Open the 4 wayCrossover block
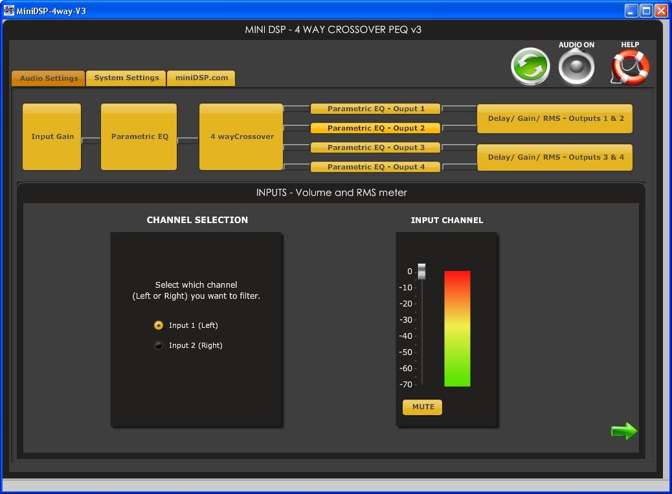Image resolution: width=672 pixels, height=494 pixels. tap(241, 136)
